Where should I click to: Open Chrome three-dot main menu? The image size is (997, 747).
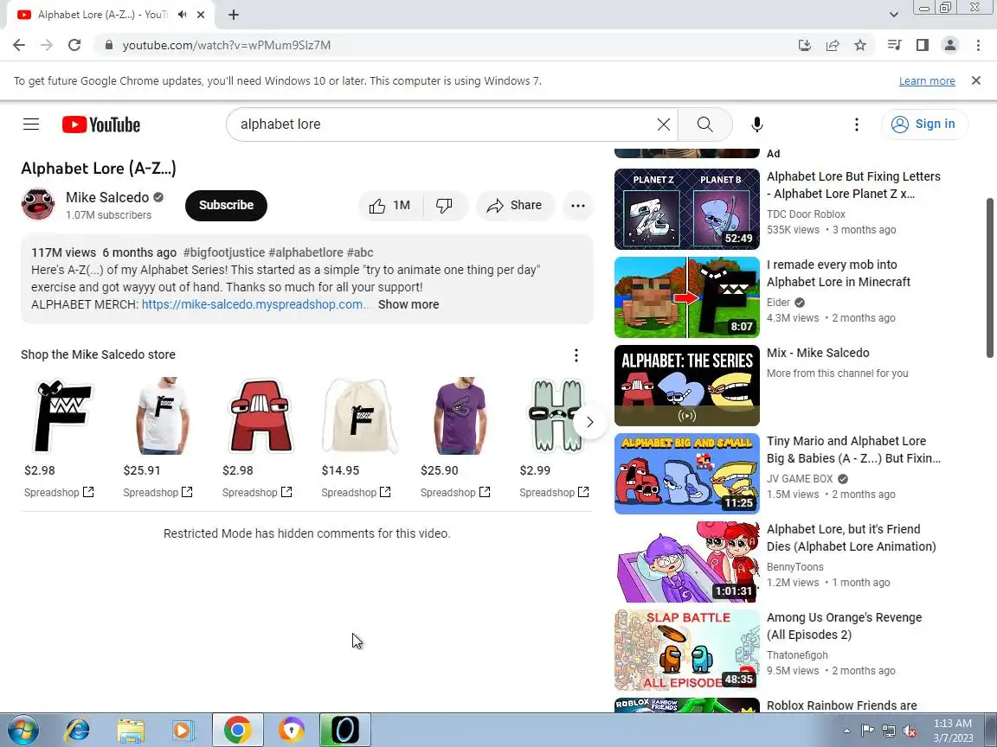(x=978, y=45)
